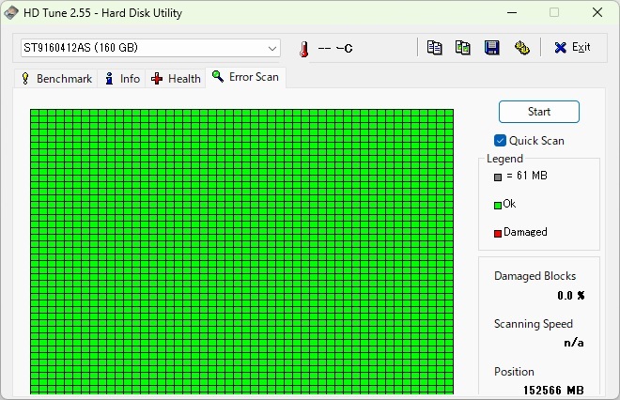Copy info to clipboard icon
The image size is (620, 400).
click(435, 48)
